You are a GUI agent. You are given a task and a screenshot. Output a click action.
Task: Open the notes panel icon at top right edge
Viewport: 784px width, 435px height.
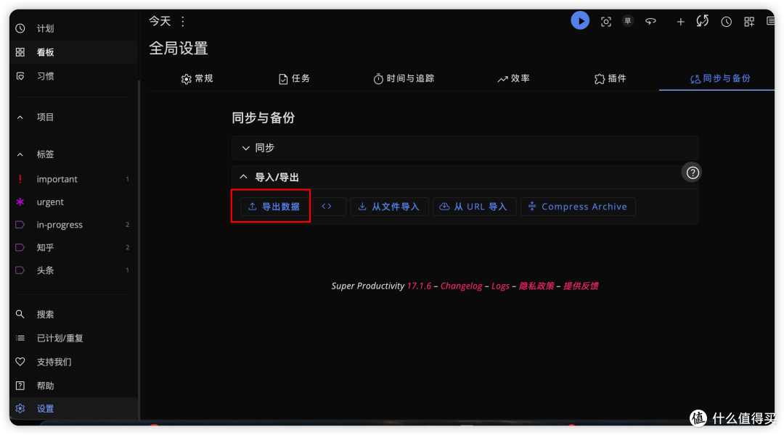(x=770, y=21)
